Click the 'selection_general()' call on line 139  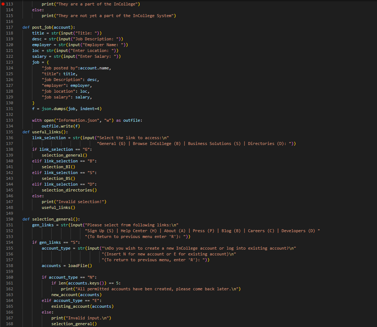tap(64, 155)
